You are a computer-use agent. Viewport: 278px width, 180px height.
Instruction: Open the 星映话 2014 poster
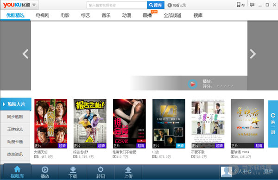(247, 124)
